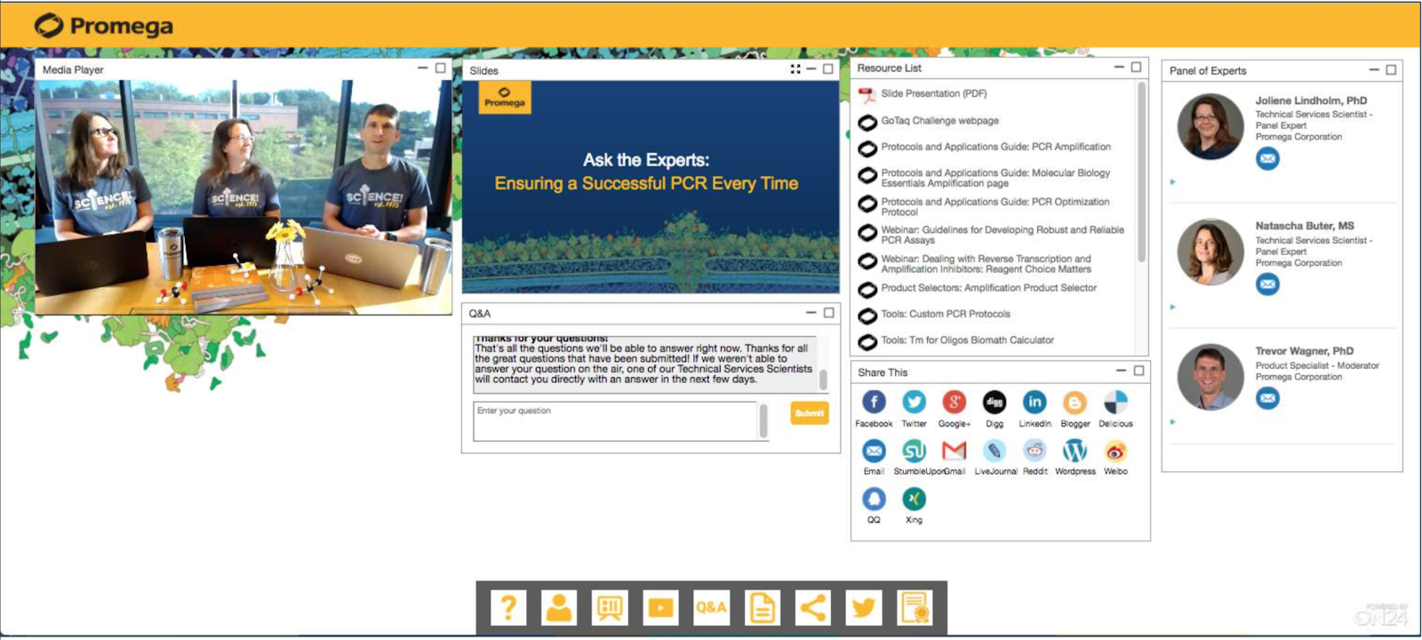Click the Submit question button
Screen dimensions: 1422x640
point(810,413)
